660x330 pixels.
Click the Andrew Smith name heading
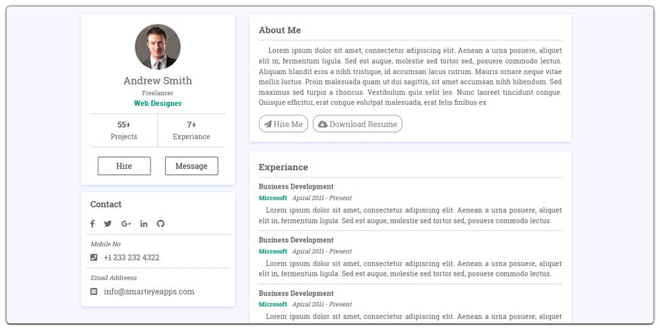[158, 81]
